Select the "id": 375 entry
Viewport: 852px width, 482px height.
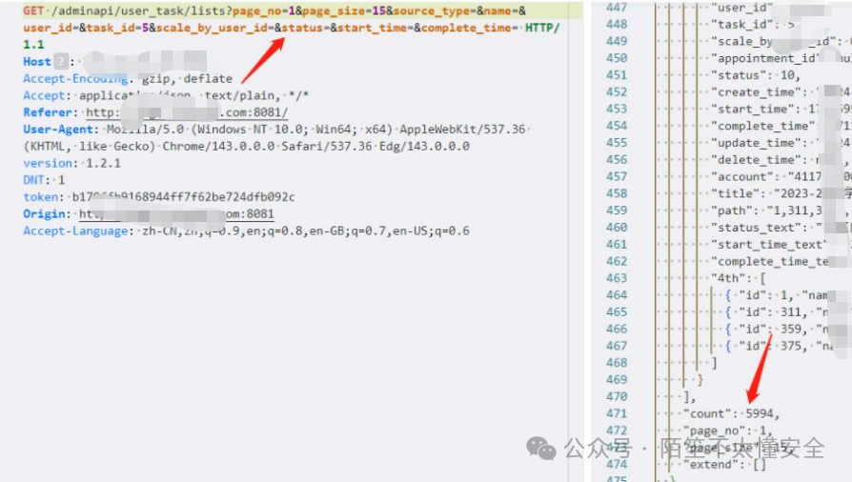tap(779, 346)
